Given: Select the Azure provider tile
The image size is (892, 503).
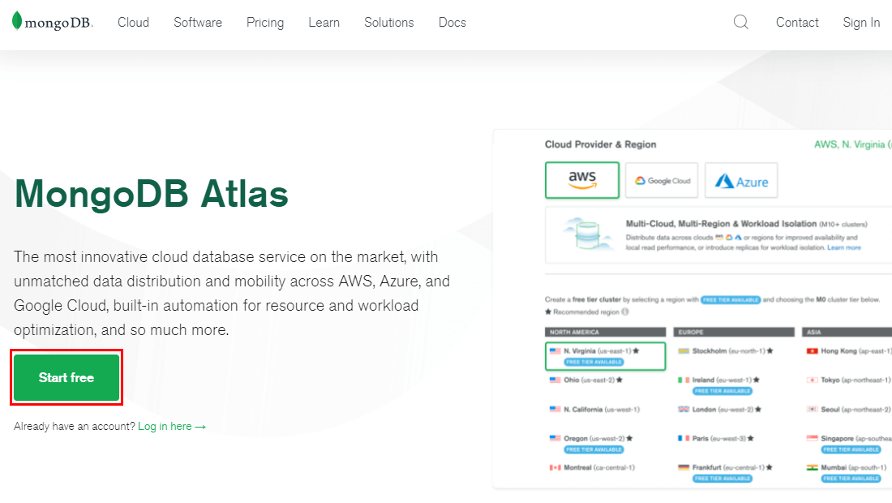Looking at the screenshot, I should pyautogui.click(x=741, y=180).
